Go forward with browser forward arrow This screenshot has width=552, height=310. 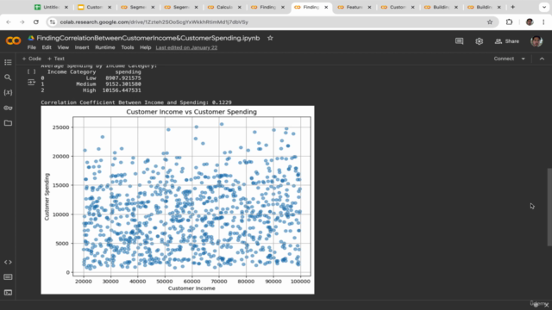(22, 22)
